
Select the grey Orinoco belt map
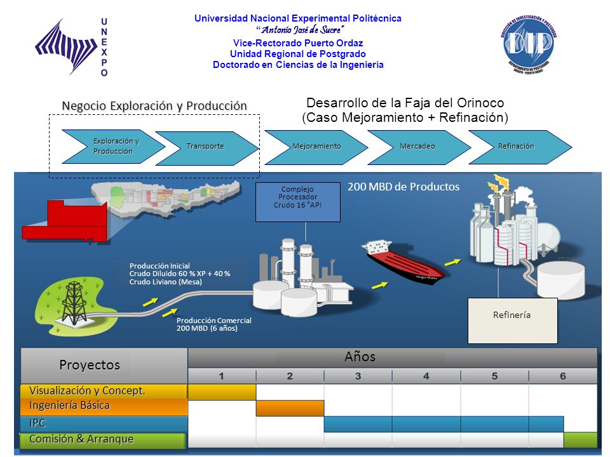pos(166,198)
